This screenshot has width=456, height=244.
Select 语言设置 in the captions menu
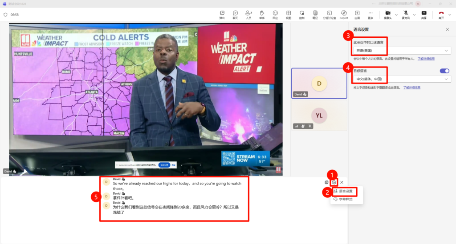pyautogui.click(x=346, y=191)
